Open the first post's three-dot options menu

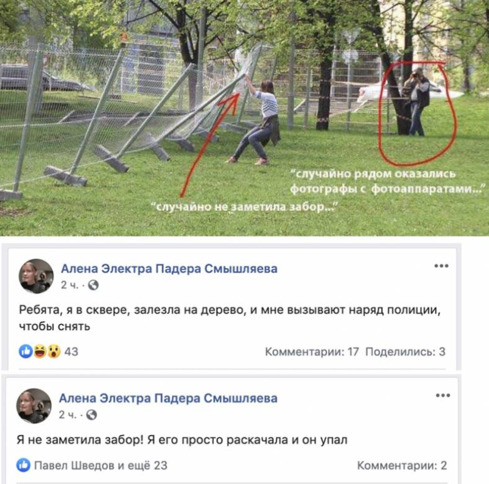pyautogui.click(x=441, y=266)
